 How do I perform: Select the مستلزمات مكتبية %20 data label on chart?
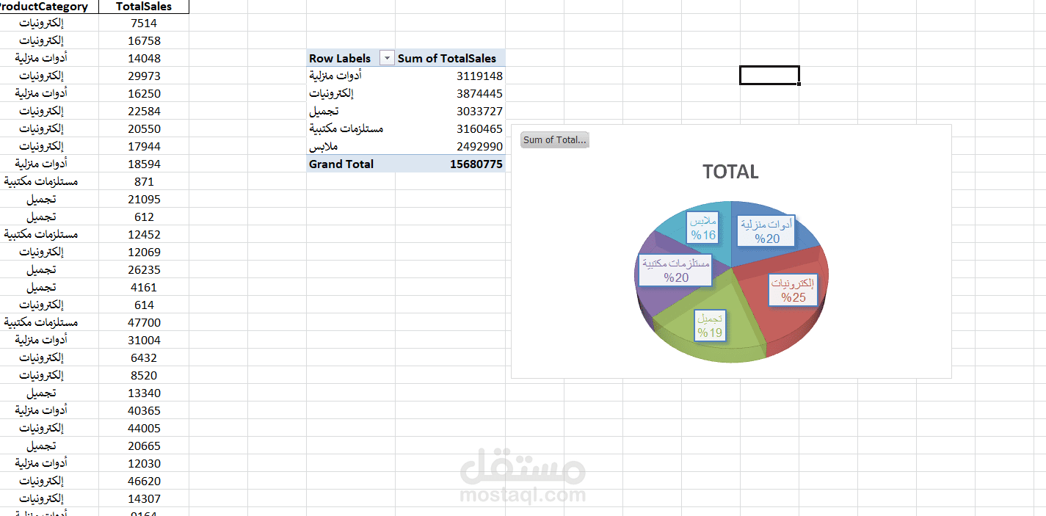676,270
